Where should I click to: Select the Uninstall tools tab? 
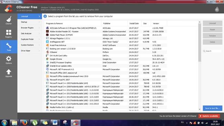pyautogui.click(x=30, y=16)
